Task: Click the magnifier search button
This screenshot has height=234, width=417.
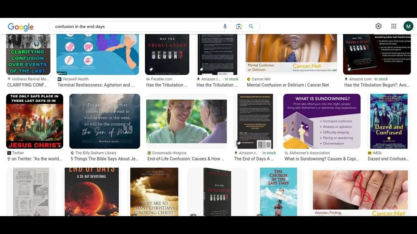Action: [251, 27]
